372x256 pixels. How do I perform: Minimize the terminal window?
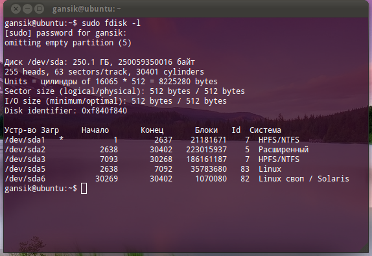click(27, 9)
